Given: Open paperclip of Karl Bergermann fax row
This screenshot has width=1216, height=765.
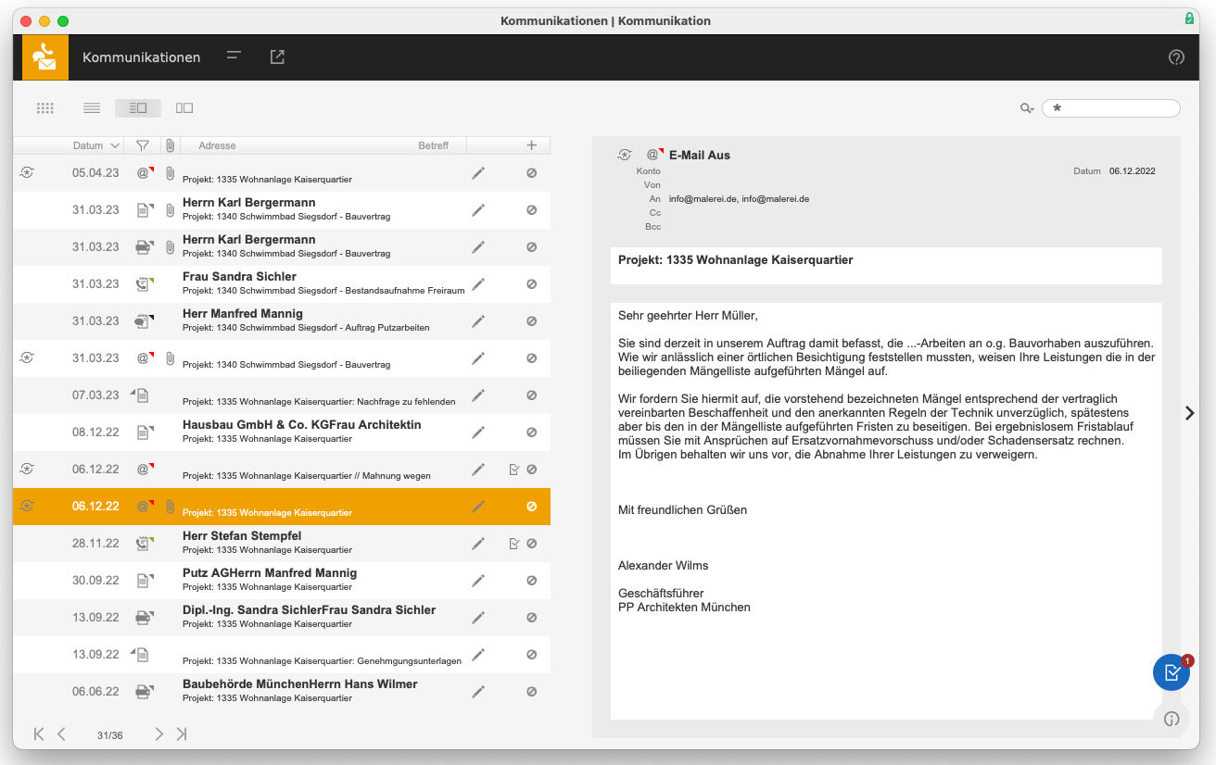Looking at the screenshot, I should tap(170, 247).
